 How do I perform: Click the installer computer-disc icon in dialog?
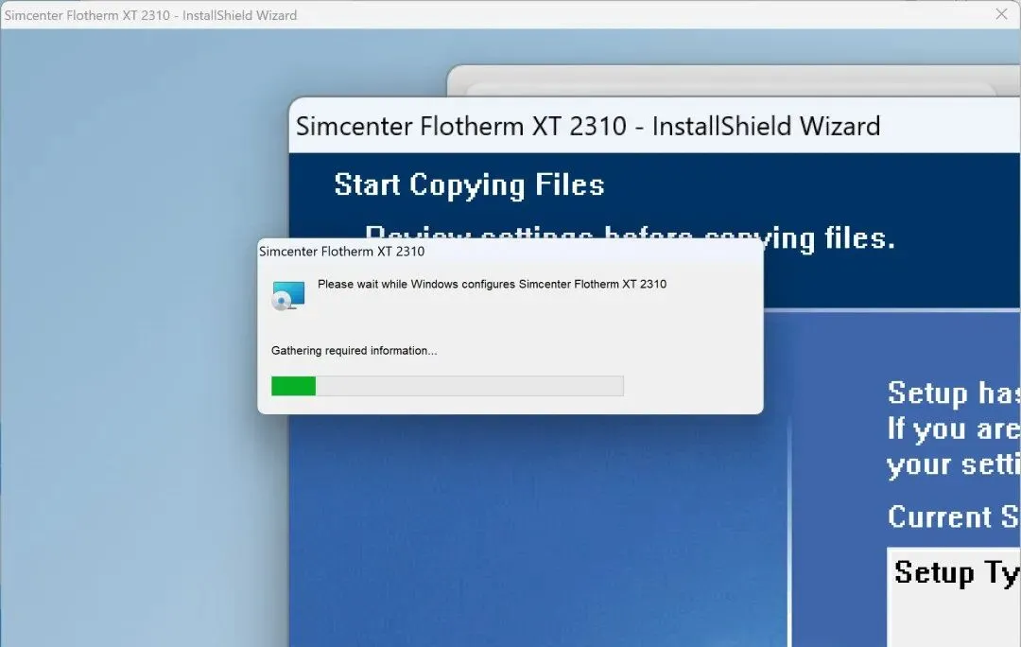pyautogui.click(x=287, y=296)
